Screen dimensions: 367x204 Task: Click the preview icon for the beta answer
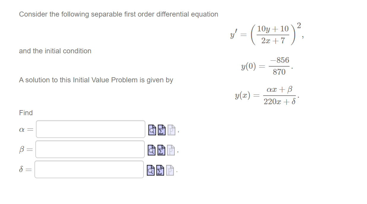click(152, 150)
